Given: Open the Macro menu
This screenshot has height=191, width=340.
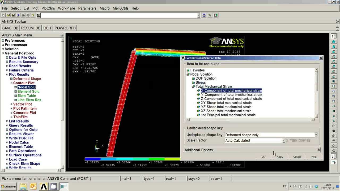Looking at the screenshot, I should 105,8.
